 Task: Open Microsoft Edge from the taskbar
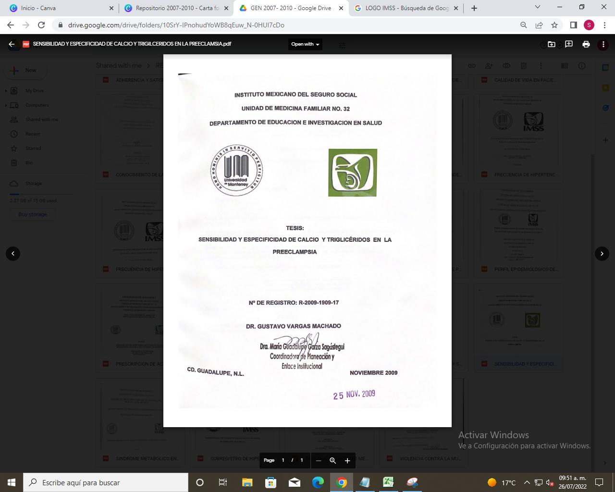[x=318, y=482]
